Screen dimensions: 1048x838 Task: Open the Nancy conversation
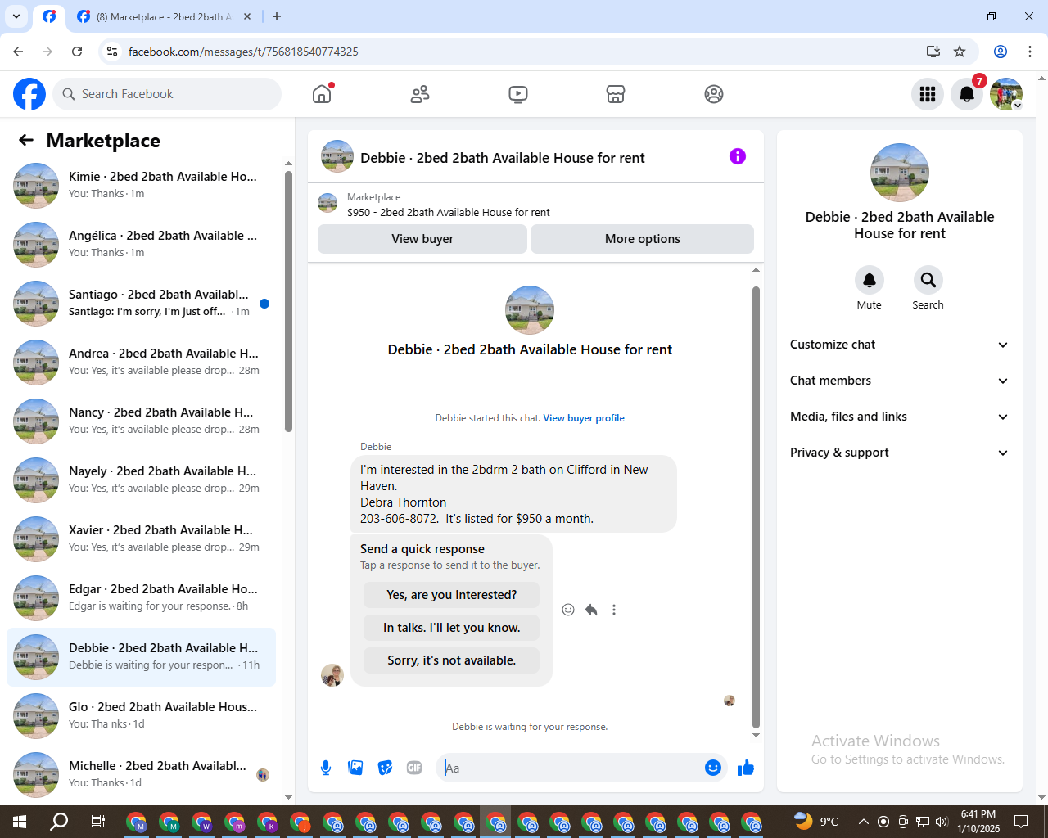click(x=141, y=421)
